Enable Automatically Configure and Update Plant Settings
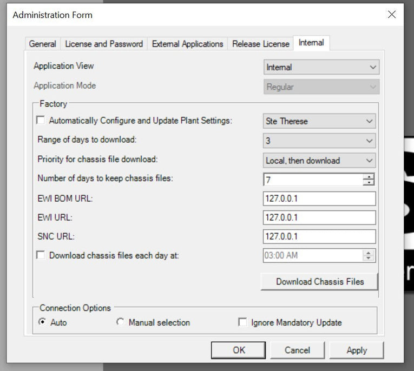The height and width of the screenshot is (371, 414). click(x=41, y=121)
